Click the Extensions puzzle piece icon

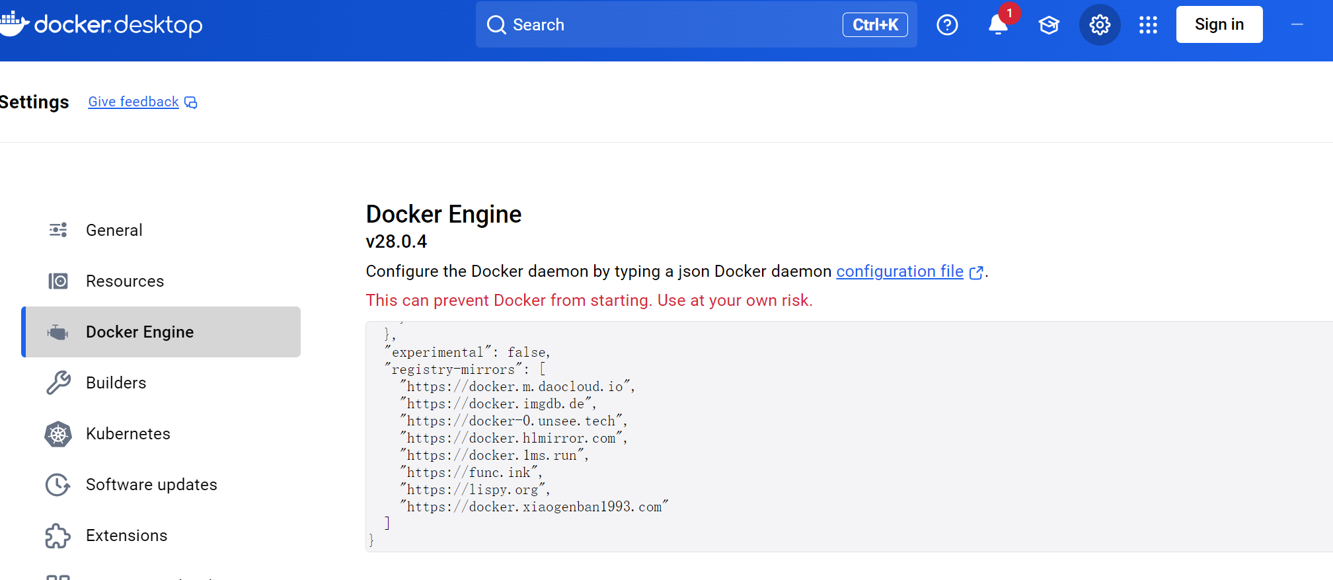[x=58, y=536]
